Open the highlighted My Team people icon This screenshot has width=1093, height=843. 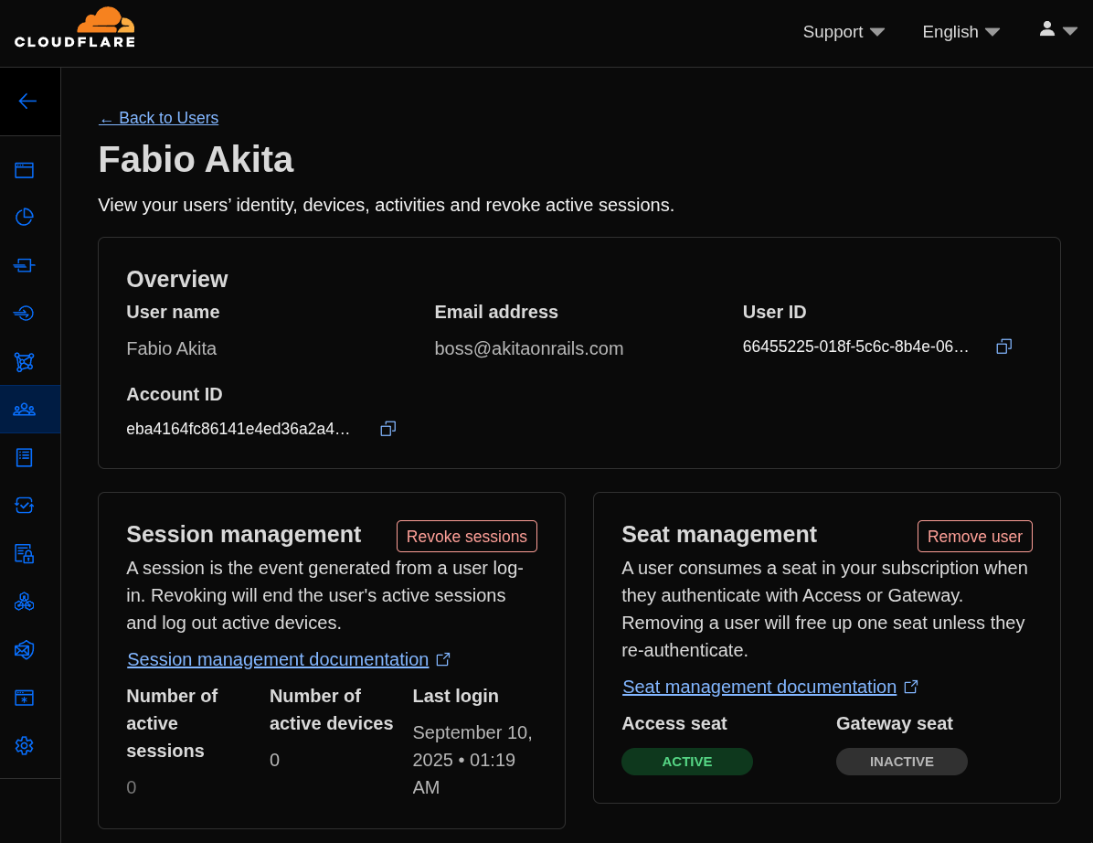click(x=25, y=410)
